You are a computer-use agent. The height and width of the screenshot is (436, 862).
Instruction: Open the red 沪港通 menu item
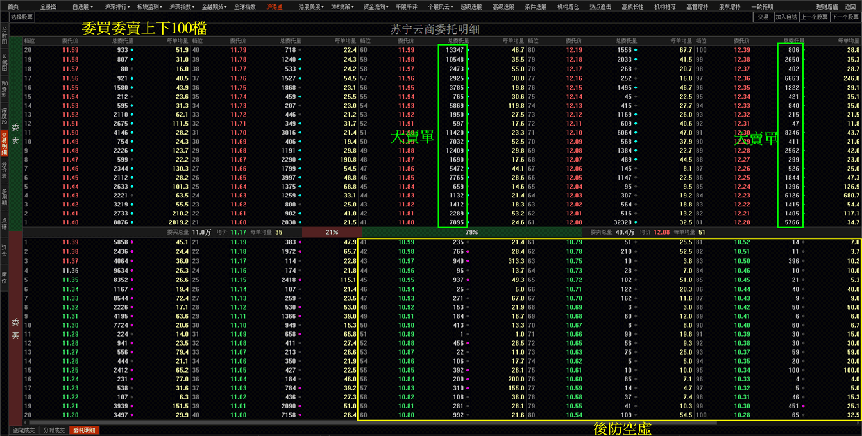click(275, 6)
